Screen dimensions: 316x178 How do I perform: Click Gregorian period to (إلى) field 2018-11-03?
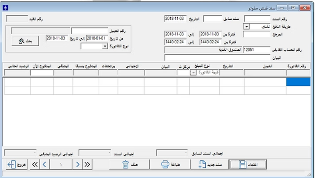click(175, 34)
